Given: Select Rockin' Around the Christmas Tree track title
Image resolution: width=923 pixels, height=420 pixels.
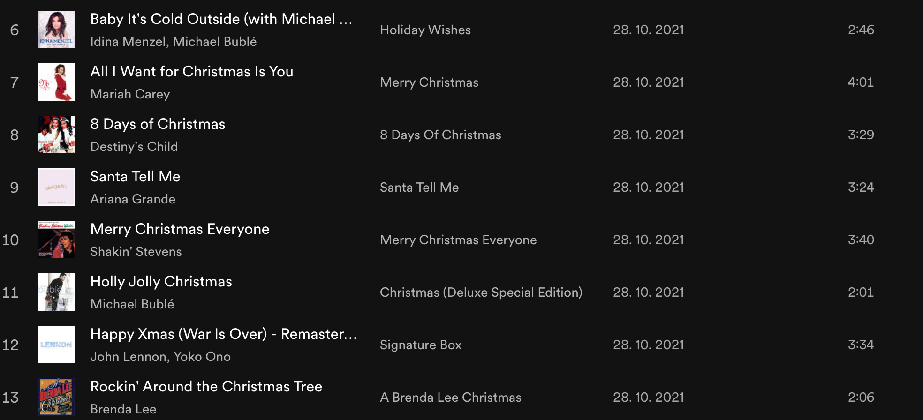Looking at the screenshot, I should pos(206,387).
